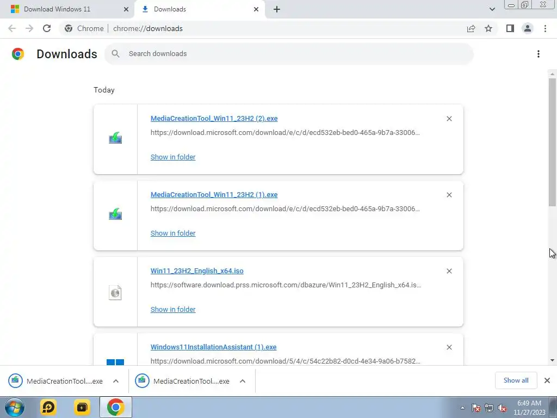Viewport: 557px width, 418px height.
Task: Open the yellow lightning taskbar app
Action: coord(82,407)
